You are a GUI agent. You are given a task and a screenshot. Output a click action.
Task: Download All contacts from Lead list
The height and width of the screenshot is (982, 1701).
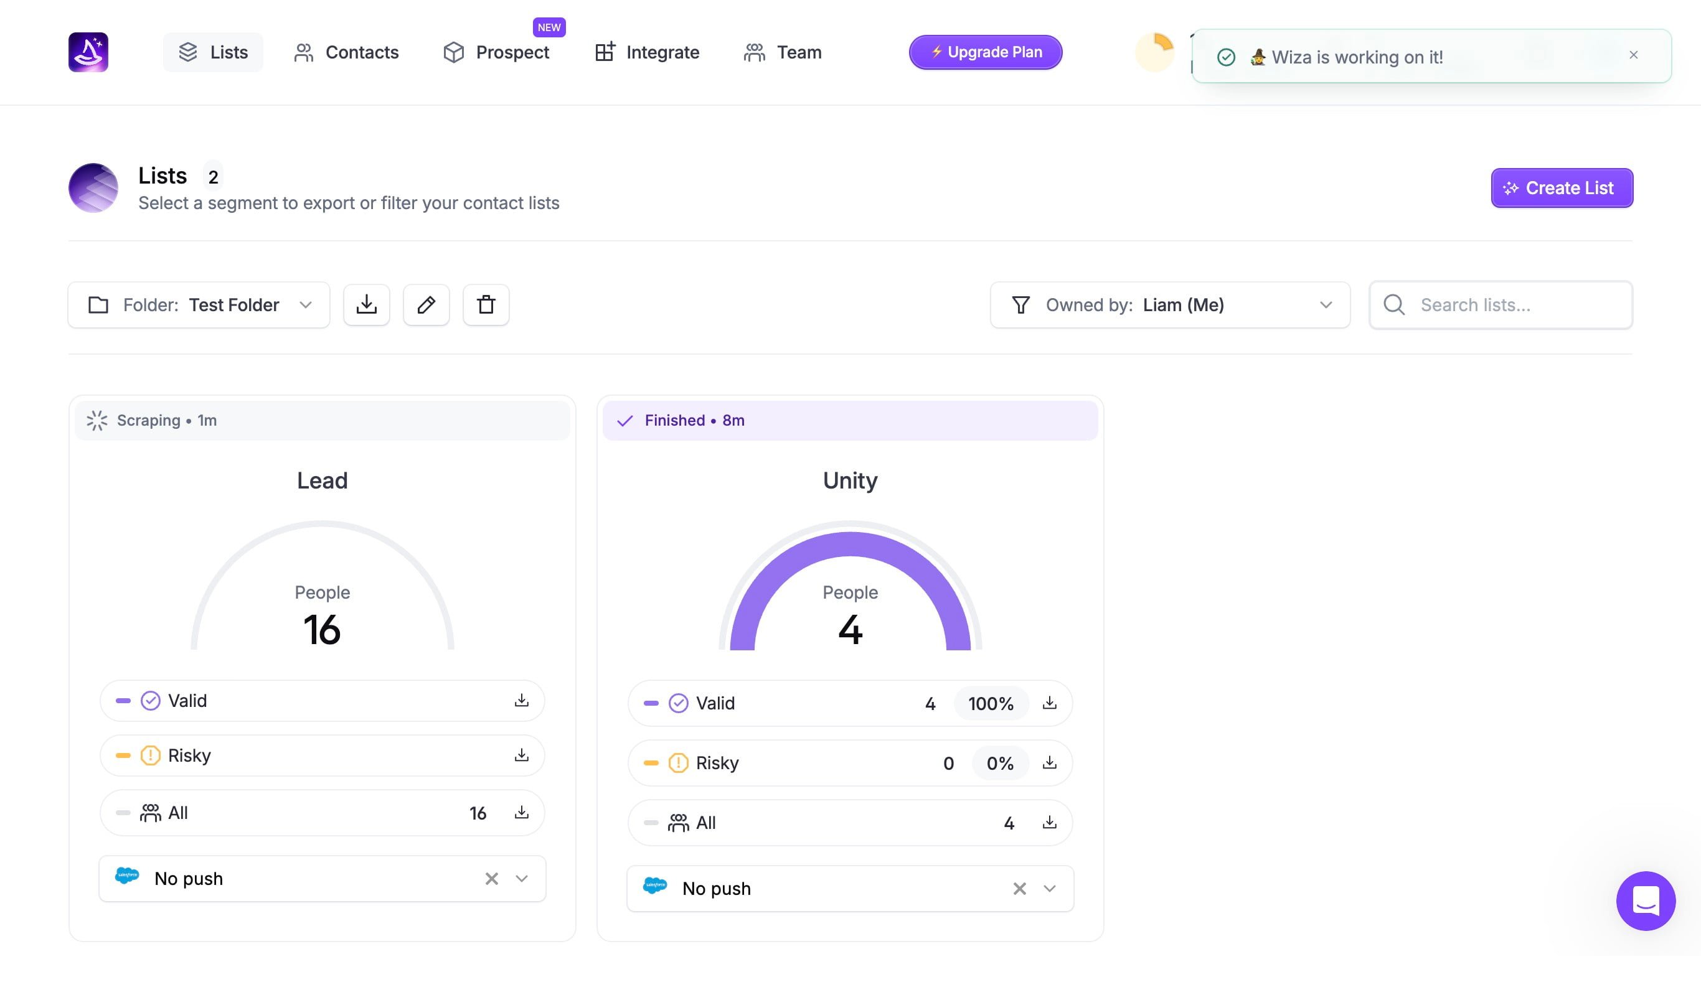521,813
